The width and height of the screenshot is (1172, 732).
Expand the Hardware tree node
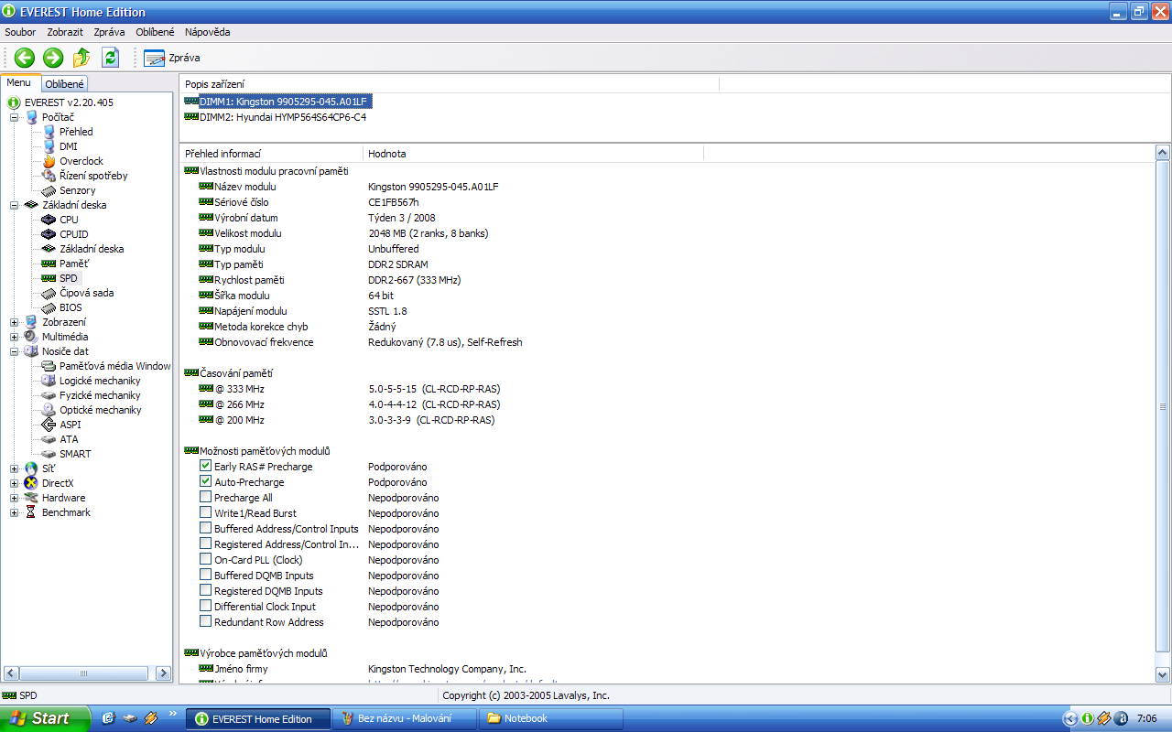(15, 498)
